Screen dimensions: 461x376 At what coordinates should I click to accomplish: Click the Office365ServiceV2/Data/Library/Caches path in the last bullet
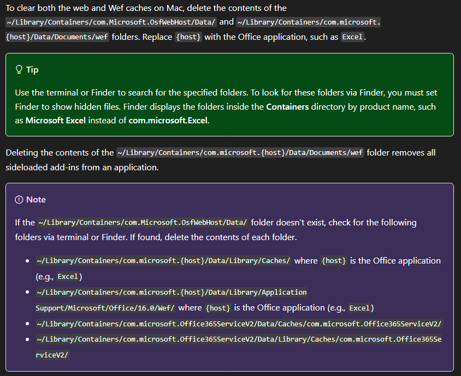tap(239, 340)
